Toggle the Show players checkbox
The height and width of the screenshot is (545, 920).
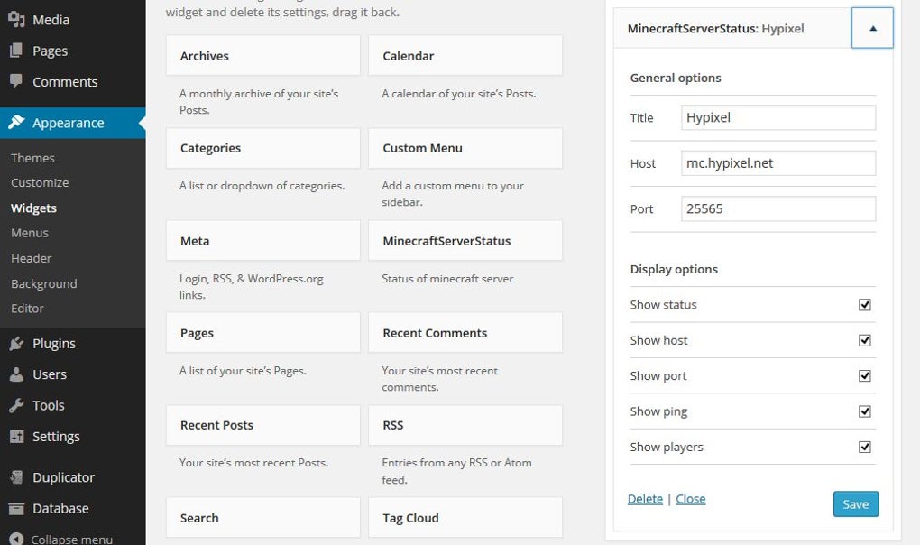(864, 446)
